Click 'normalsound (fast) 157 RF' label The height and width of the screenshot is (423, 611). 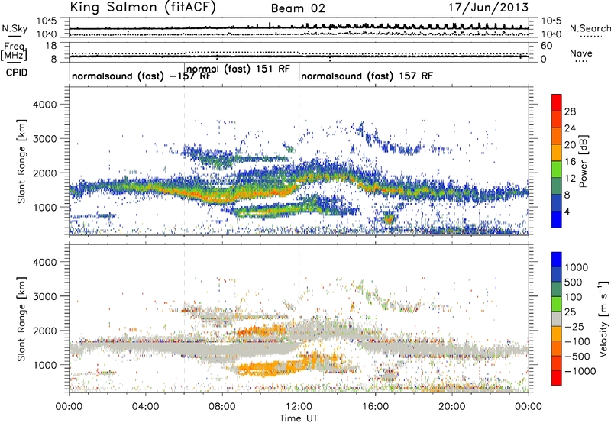coord(367,76)
